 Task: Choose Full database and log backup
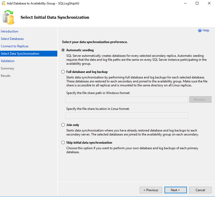pos(63,72)
